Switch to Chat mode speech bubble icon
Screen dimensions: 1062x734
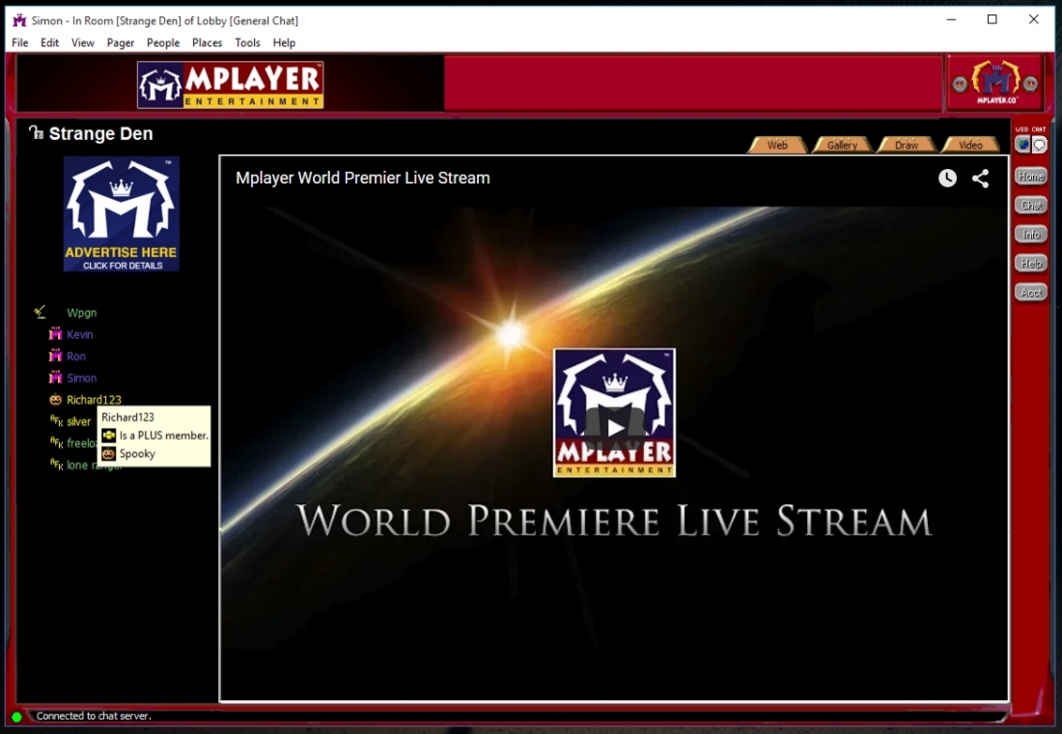coord(1040,145)
